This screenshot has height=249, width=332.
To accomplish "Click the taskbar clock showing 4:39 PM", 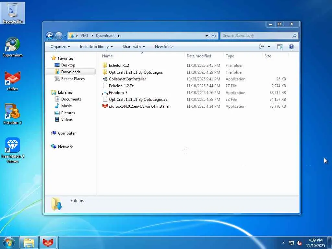I will (x=315, y=243).
